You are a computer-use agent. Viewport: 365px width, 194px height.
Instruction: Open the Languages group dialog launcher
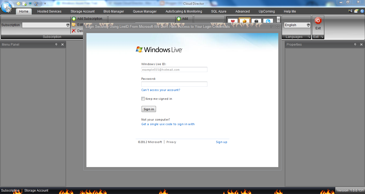pos(309,37)
